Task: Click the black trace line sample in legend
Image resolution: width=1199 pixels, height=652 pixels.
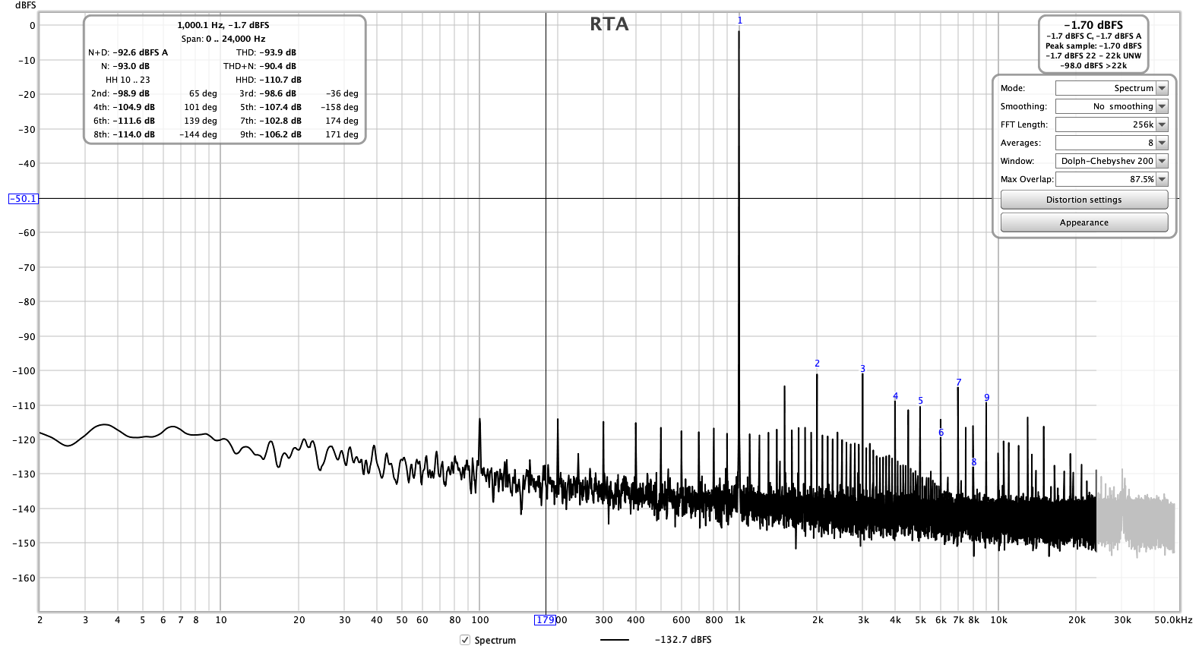Action: [x=614, y=640]
